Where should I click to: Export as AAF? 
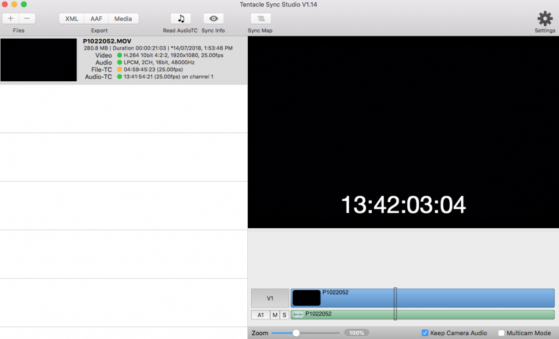(x=96, y=19)
